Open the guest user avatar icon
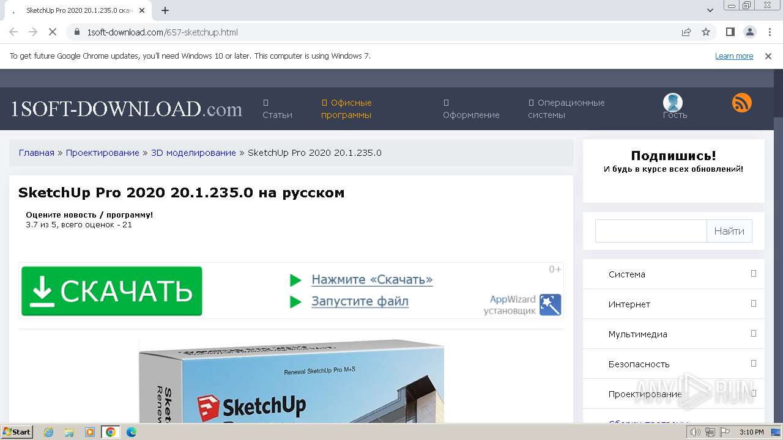This screenshot has height=440, width=783. (x=673, y=103)
